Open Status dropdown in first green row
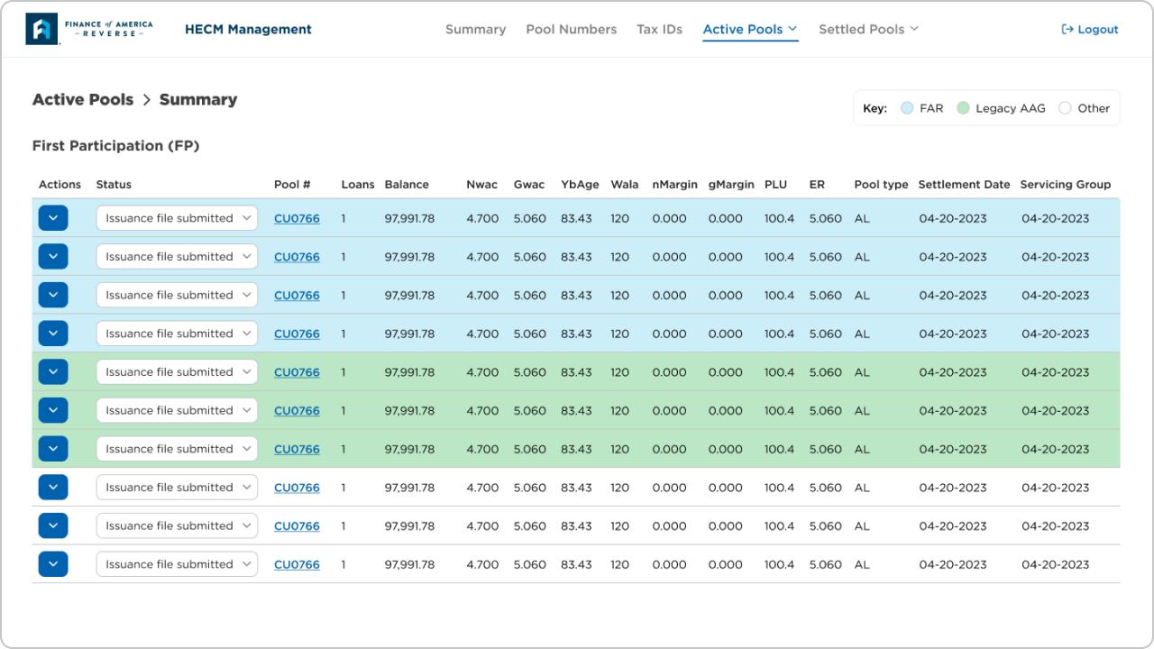Screen dimensions: 1154x649 click(177, 372)
